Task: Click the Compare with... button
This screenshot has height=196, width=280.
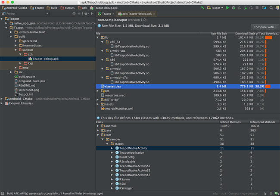Action: click(x=265, y=27)
